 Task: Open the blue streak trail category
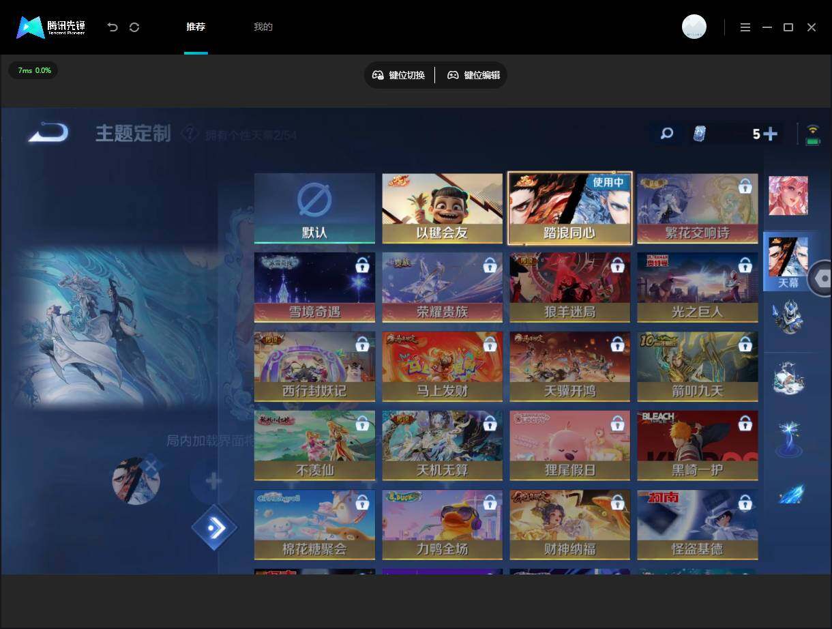[791, 493]
